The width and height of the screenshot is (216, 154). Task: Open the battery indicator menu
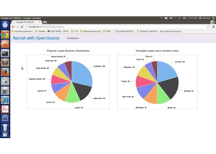point(171,18)
